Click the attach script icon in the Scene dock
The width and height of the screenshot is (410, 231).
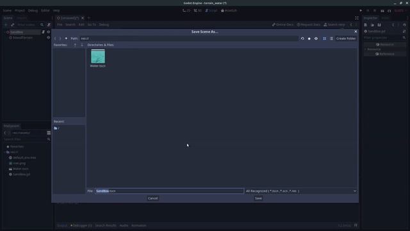(49, 24)
